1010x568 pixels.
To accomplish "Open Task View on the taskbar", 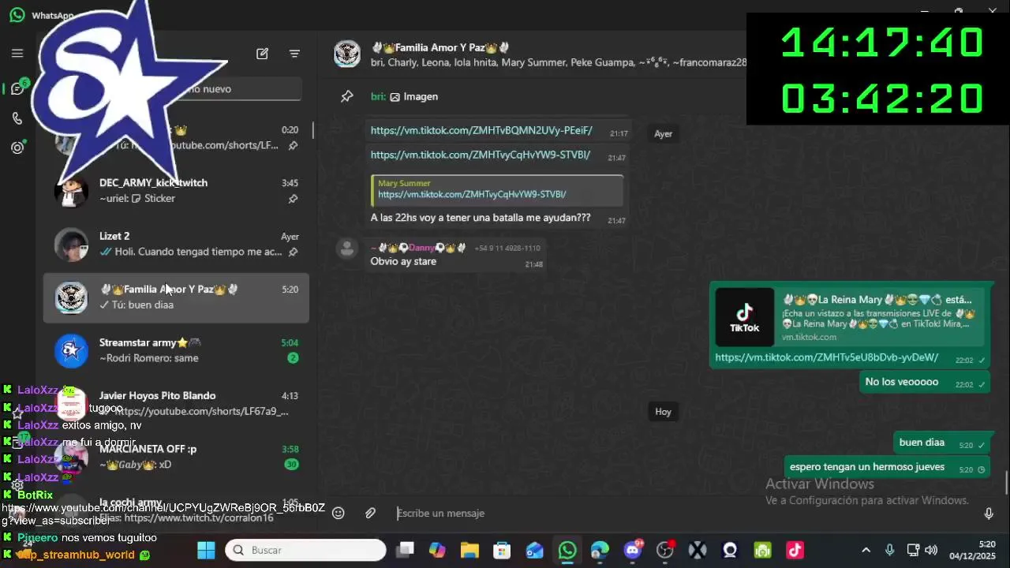I will pyautogui.click(x=405, y=550).
